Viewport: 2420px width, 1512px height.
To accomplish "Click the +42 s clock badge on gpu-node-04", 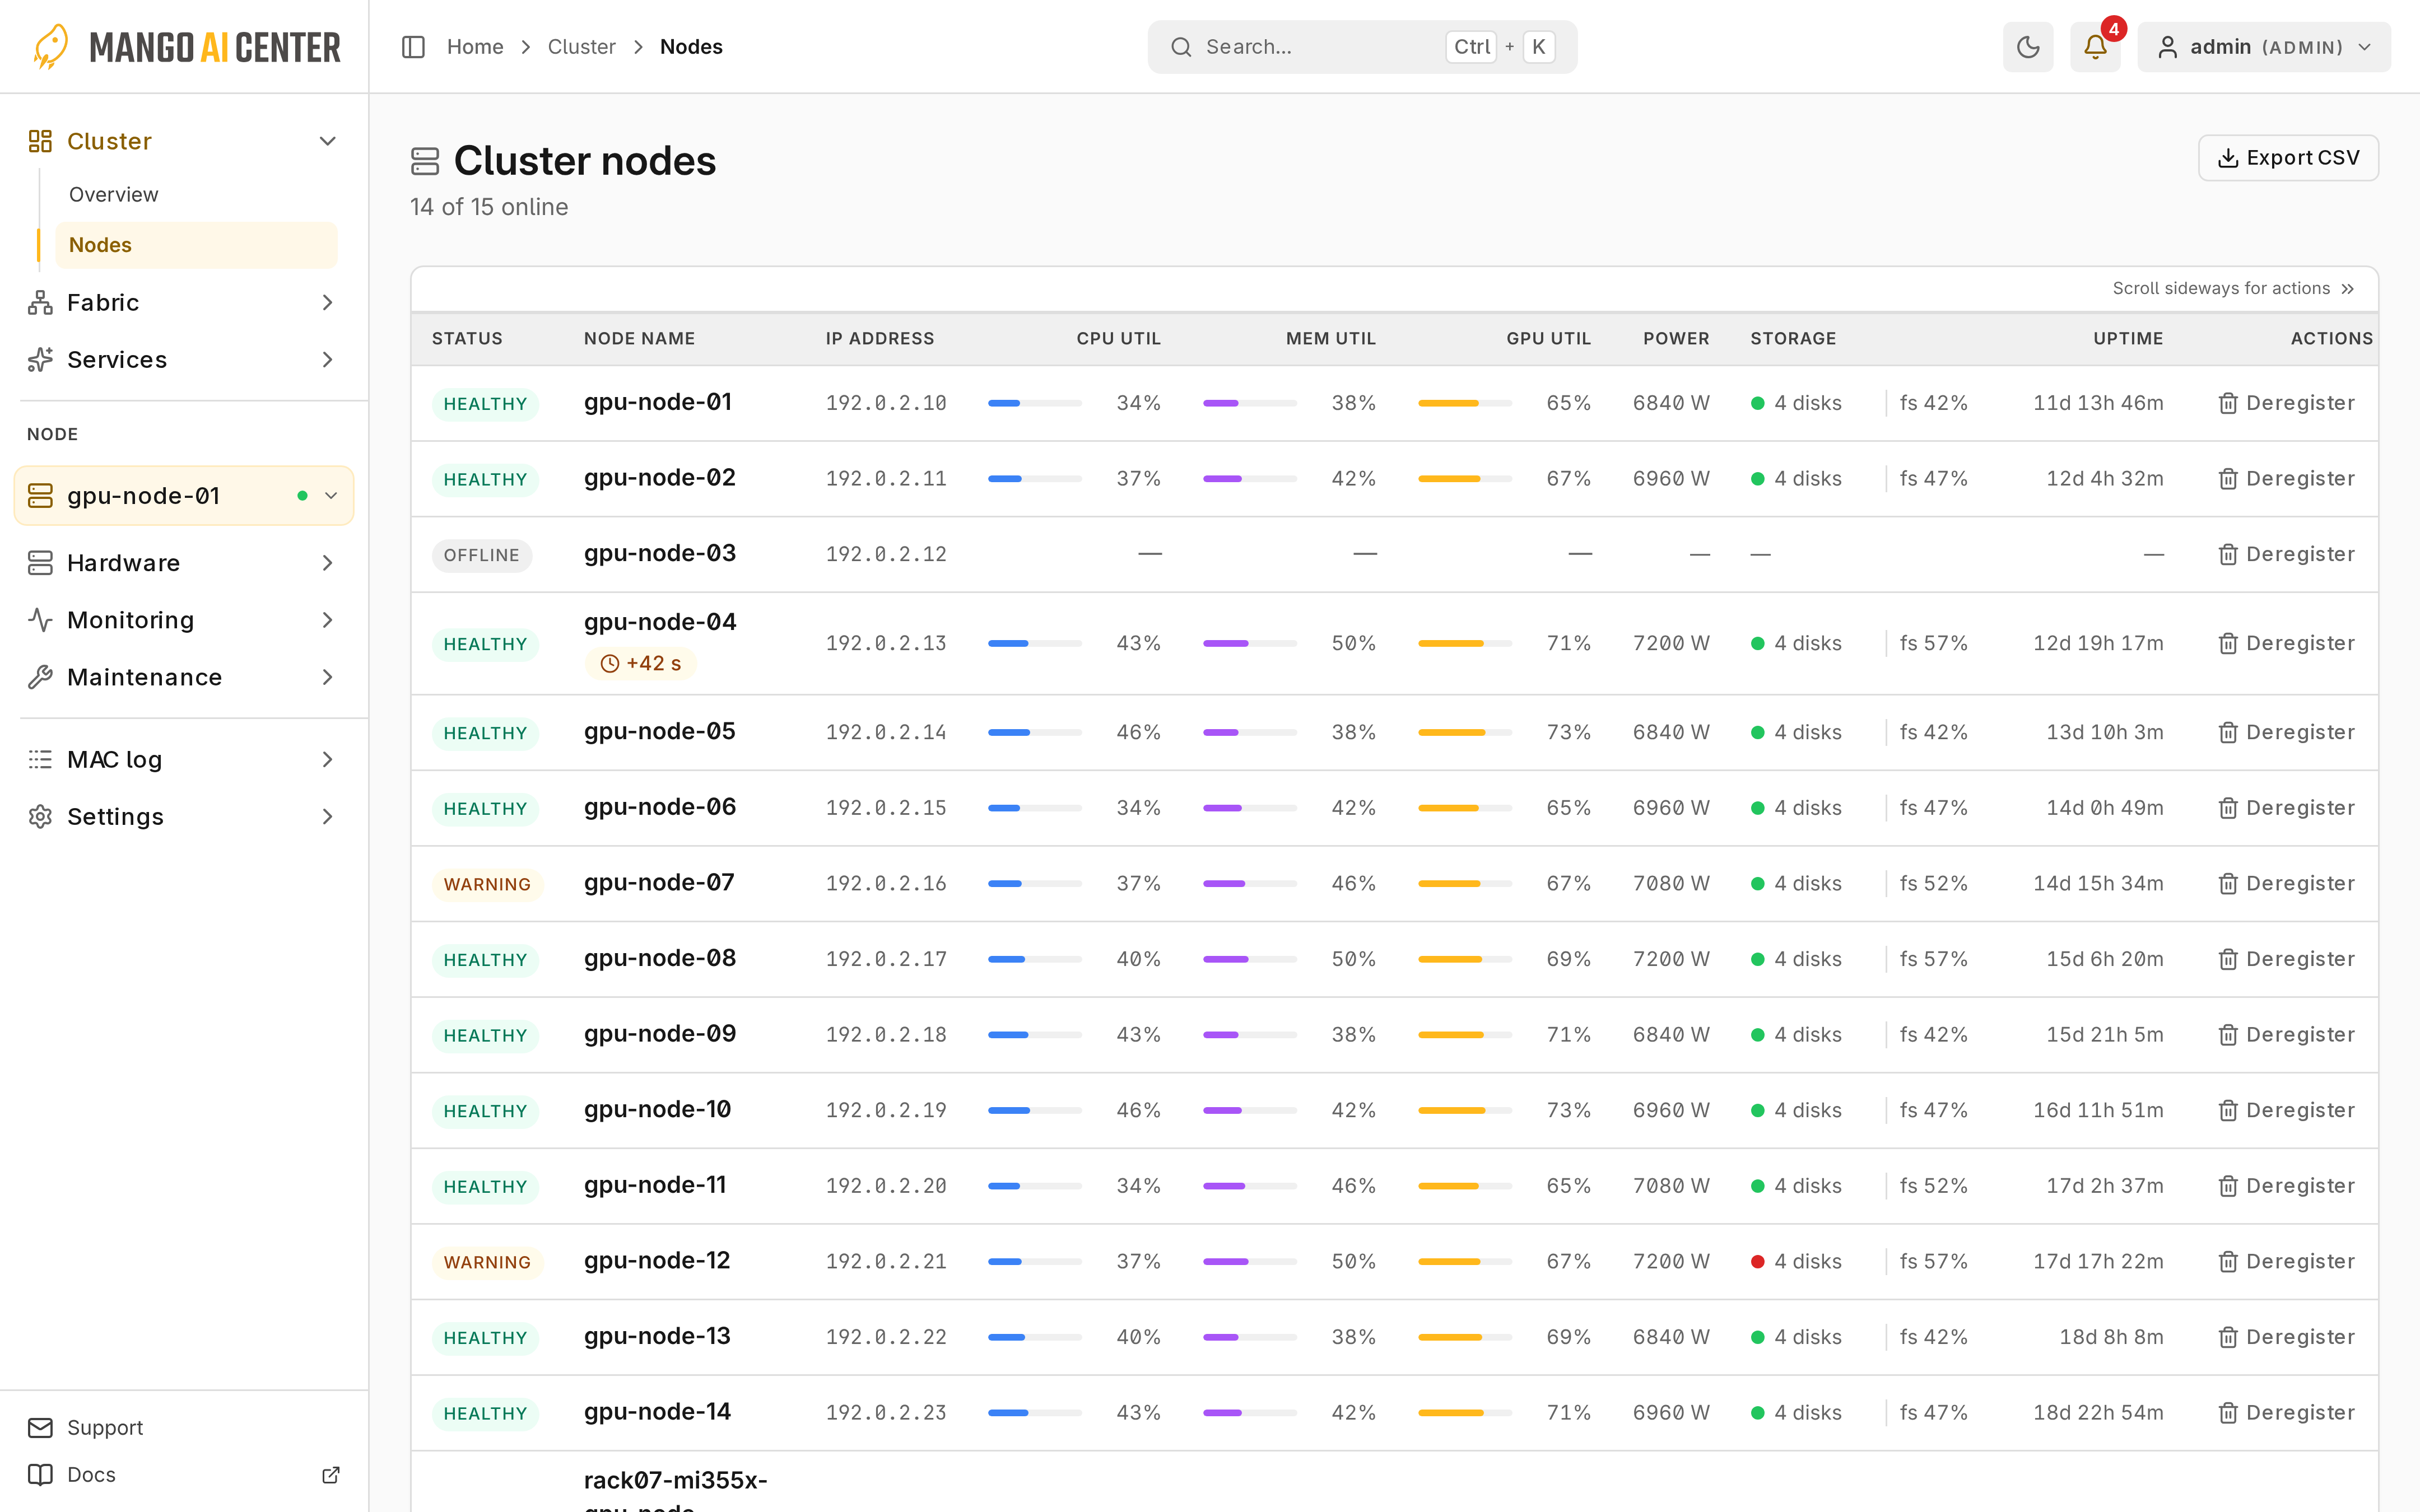I will click(x=640, y=663).
